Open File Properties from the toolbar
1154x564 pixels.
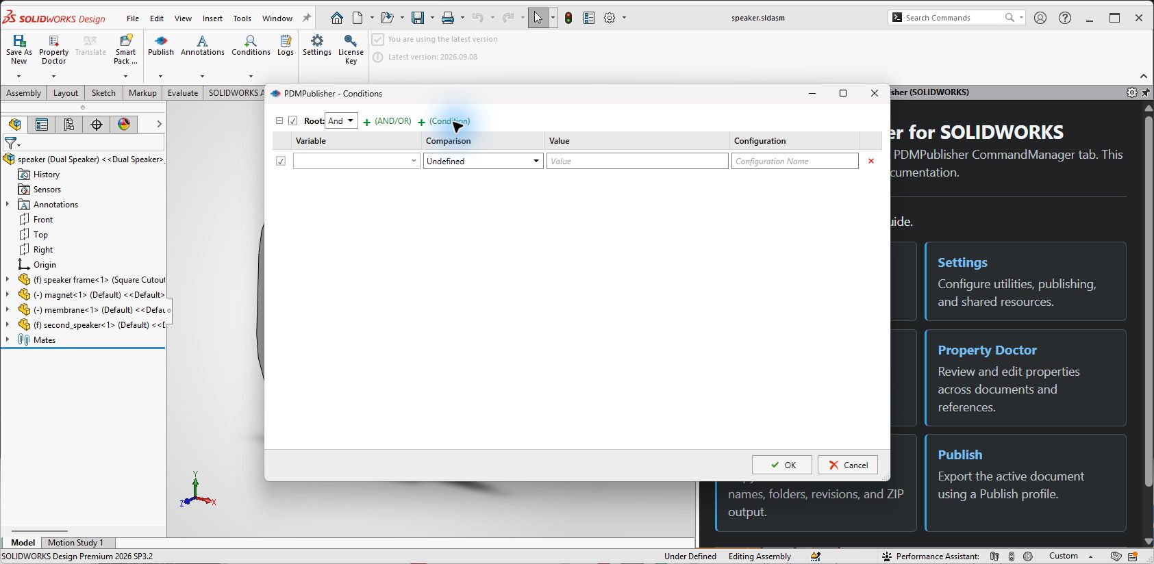pos(589,18)
